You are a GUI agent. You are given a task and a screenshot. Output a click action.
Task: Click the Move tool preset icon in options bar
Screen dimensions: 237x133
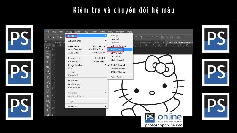coord(49,37)
